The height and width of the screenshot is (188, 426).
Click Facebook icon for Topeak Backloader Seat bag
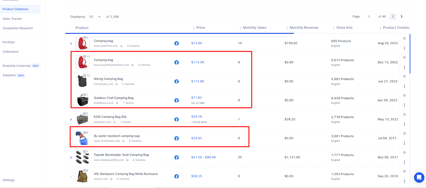[x=177, y=157]
